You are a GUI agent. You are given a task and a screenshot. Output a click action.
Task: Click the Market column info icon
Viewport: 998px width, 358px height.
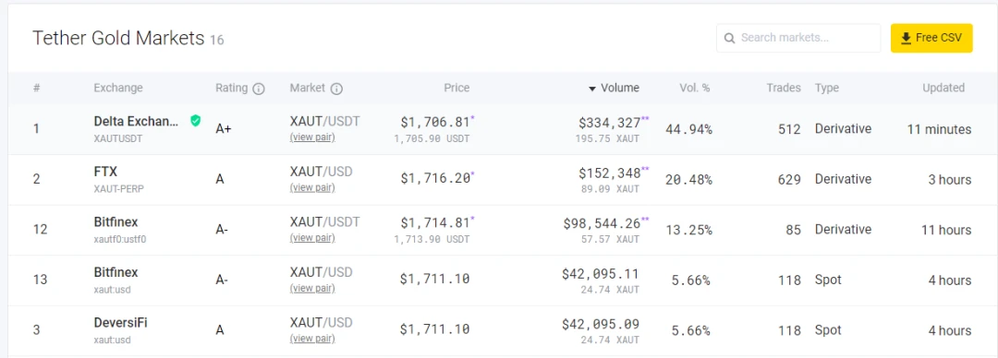click(x=336, y=89)
